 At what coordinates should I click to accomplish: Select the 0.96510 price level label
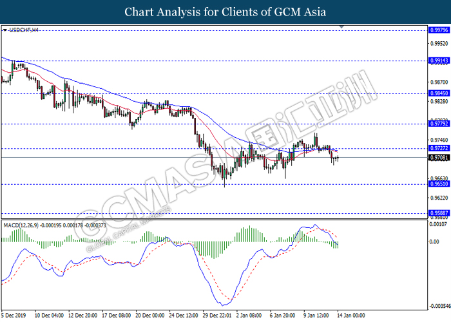pos(439,184)
